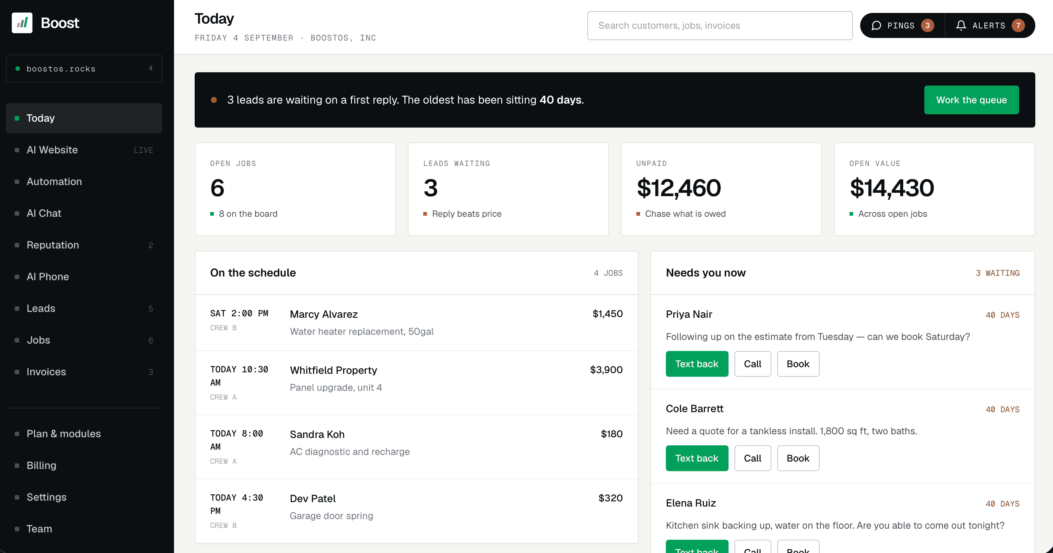Image resolution: width=1053 pixels, height=553 pixels.
Task: Text back Cole Barrett
Action: pyautogui.click(x=696, y=458)
